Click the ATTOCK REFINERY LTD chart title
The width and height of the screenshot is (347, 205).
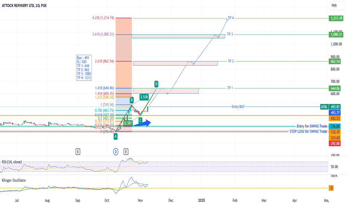(24, 6)
